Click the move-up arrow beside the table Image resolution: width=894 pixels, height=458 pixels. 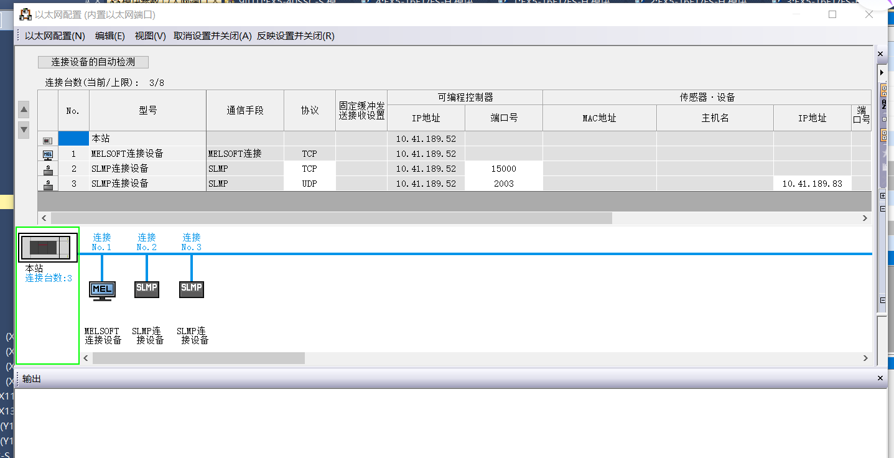click(x=24, y=110)
